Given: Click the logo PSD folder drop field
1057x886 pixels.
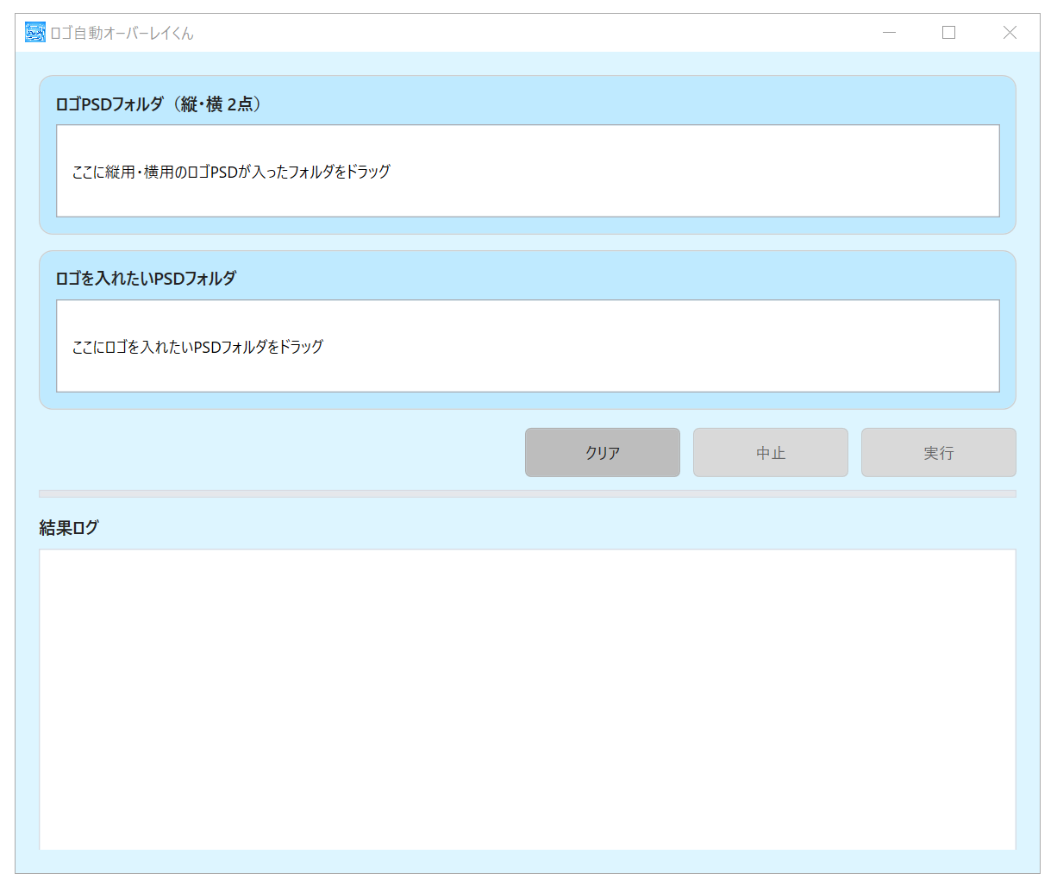Looking at the screenshot, I should click(528, 171).
